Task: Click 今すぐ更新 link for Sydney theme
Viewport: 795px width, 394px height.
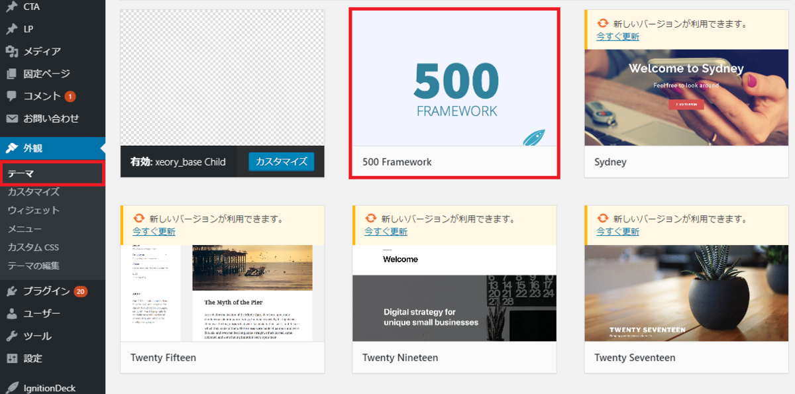Action: tap(617, 36)
